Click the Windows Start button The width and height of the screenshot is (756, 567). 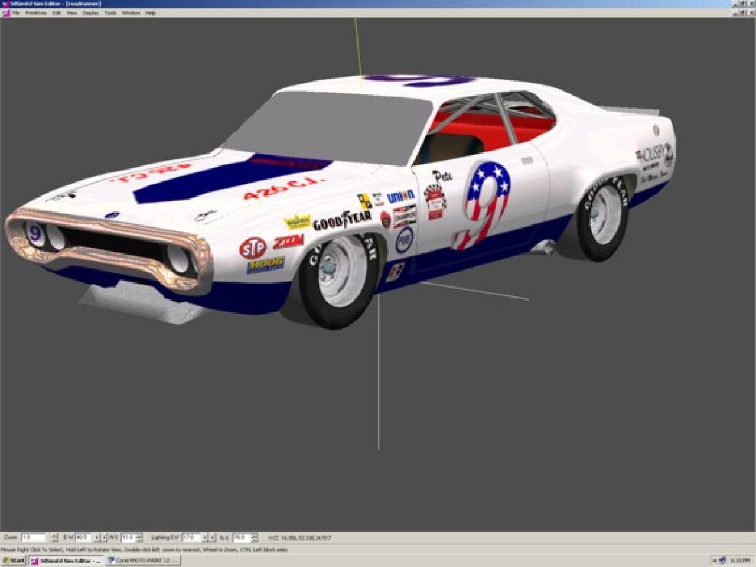[13, 561]
